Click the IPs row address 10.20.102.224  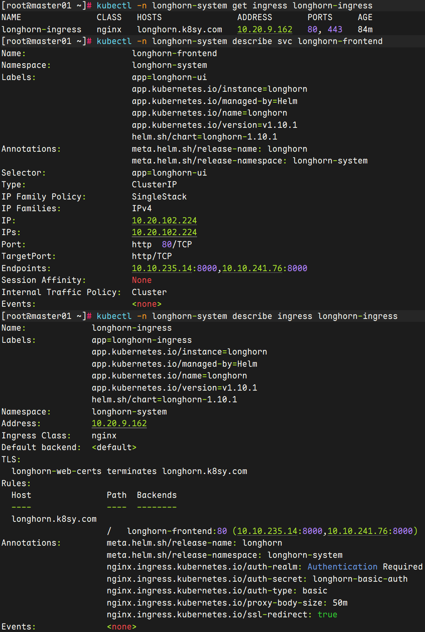[x=164, y=232]
